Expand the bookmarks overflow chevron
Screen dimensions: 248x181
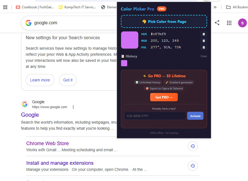click(215, 7)
